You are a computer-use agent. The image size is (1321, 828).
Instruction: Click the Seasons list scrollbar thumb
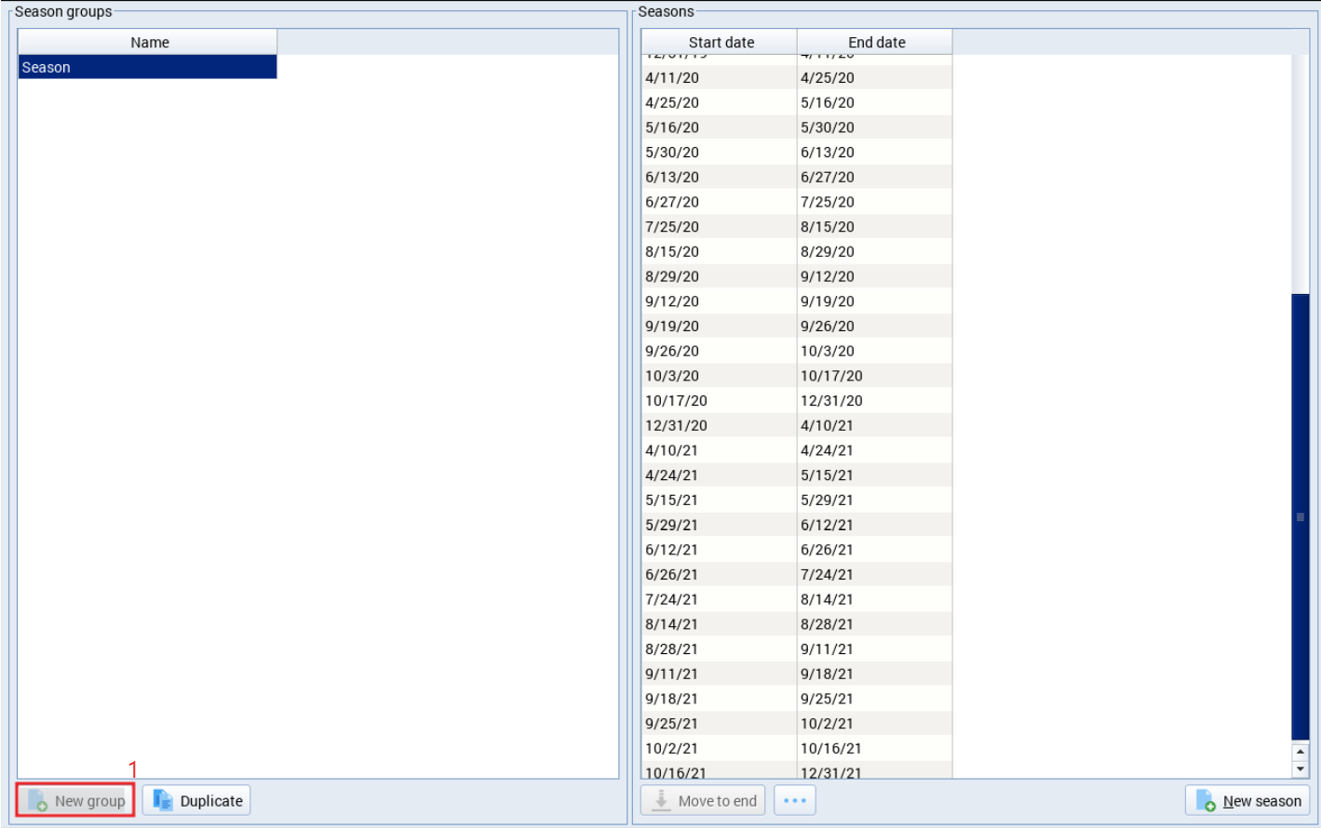1301,516
